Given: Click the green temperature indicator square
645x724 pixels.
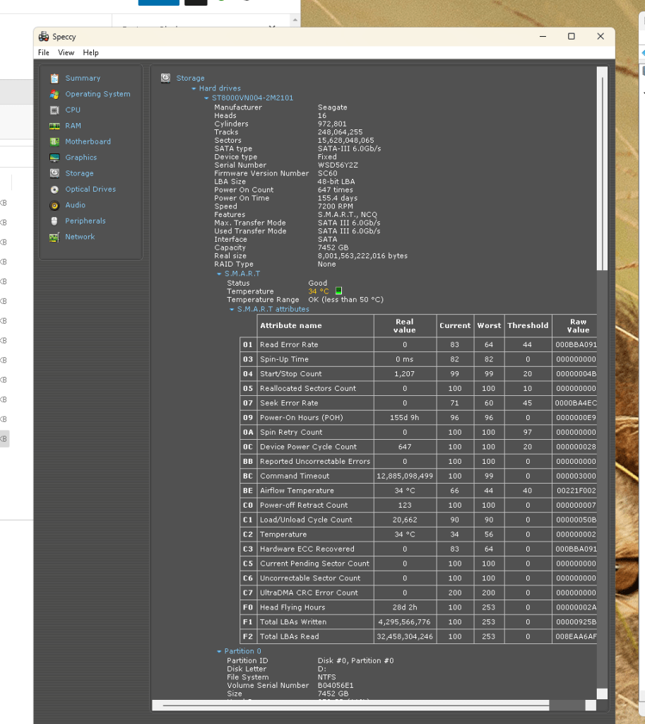Looking at the screenshot, I should click(338, 291).
